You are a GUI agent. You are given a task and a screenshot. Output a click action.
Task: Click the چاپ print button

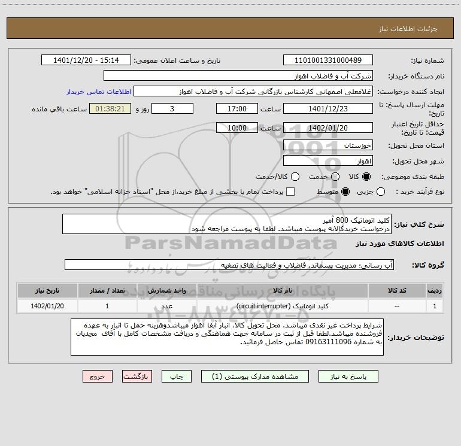pyautogui.click(x=177, y=377)
